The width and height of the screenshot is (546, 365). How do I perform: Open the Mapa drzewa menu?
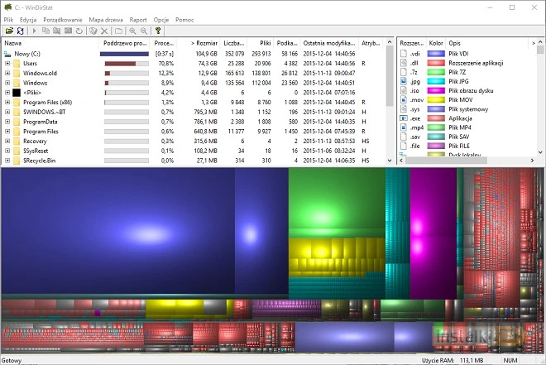point(105,18)
